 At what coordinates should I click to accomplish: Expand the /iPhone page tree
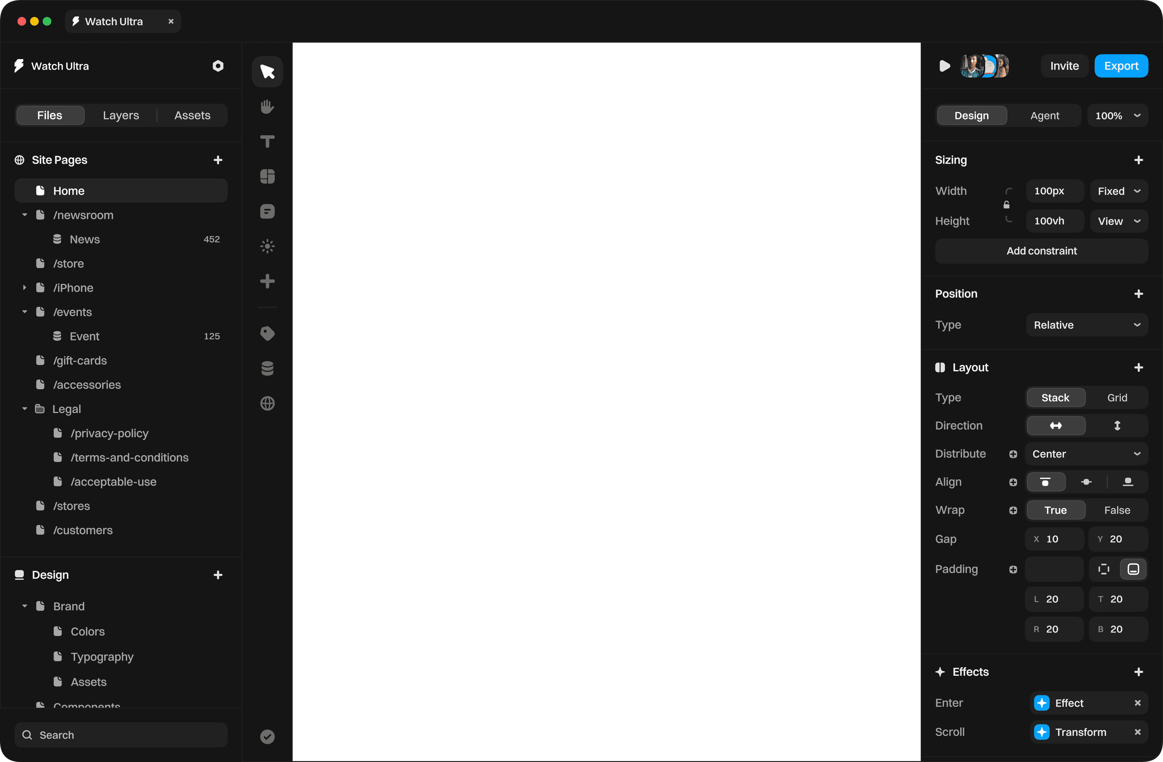pos(25,288)
